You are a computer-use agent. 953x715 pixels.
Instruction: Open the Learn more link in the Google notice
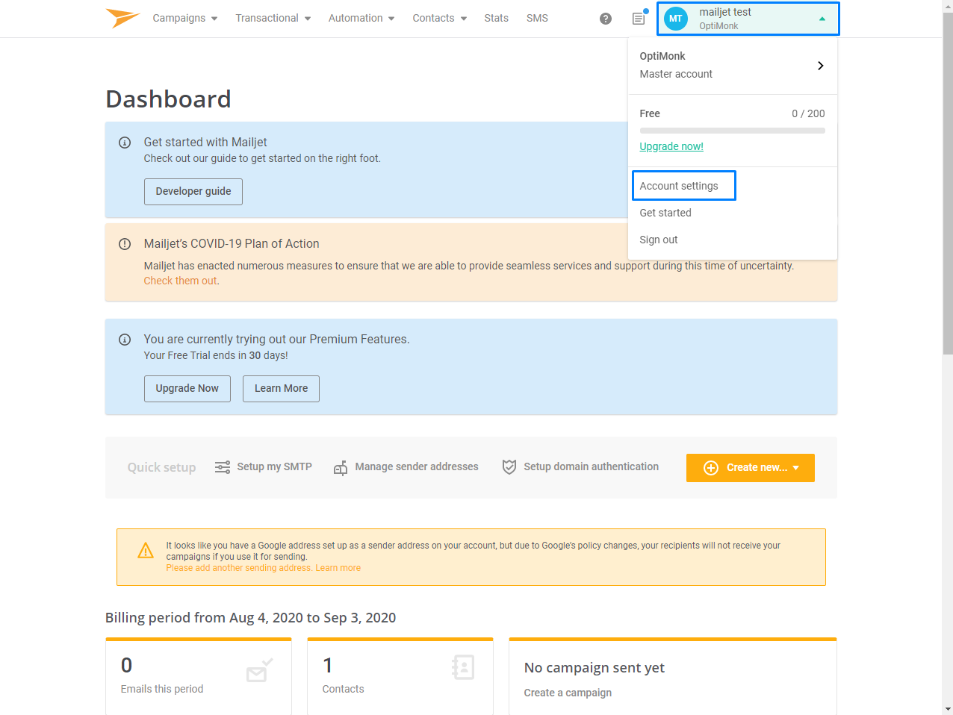point(338,568)
